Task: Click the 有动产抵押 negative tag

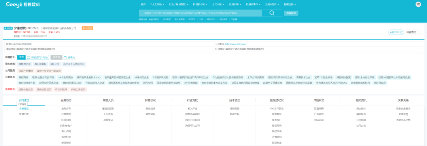Action: tap(61, 89)
